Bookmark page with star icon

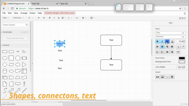pos(180,9)
